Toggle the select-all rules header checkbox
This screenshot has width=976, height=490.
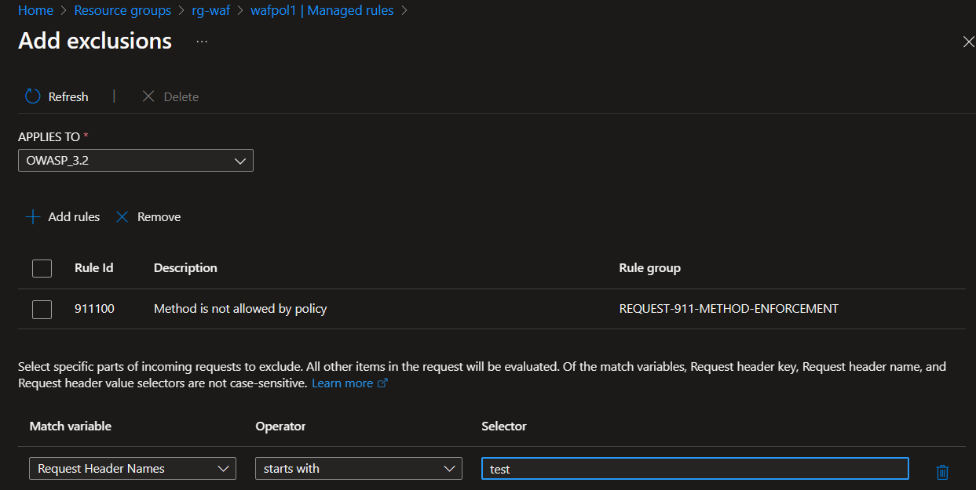[x=42, y=268]
